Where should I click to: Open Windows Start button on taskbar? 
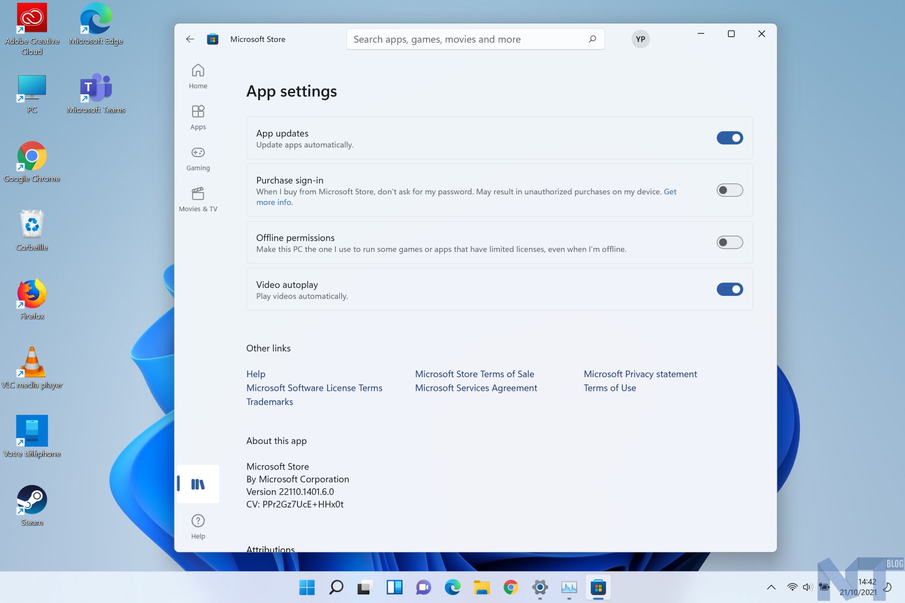(307, 587)
